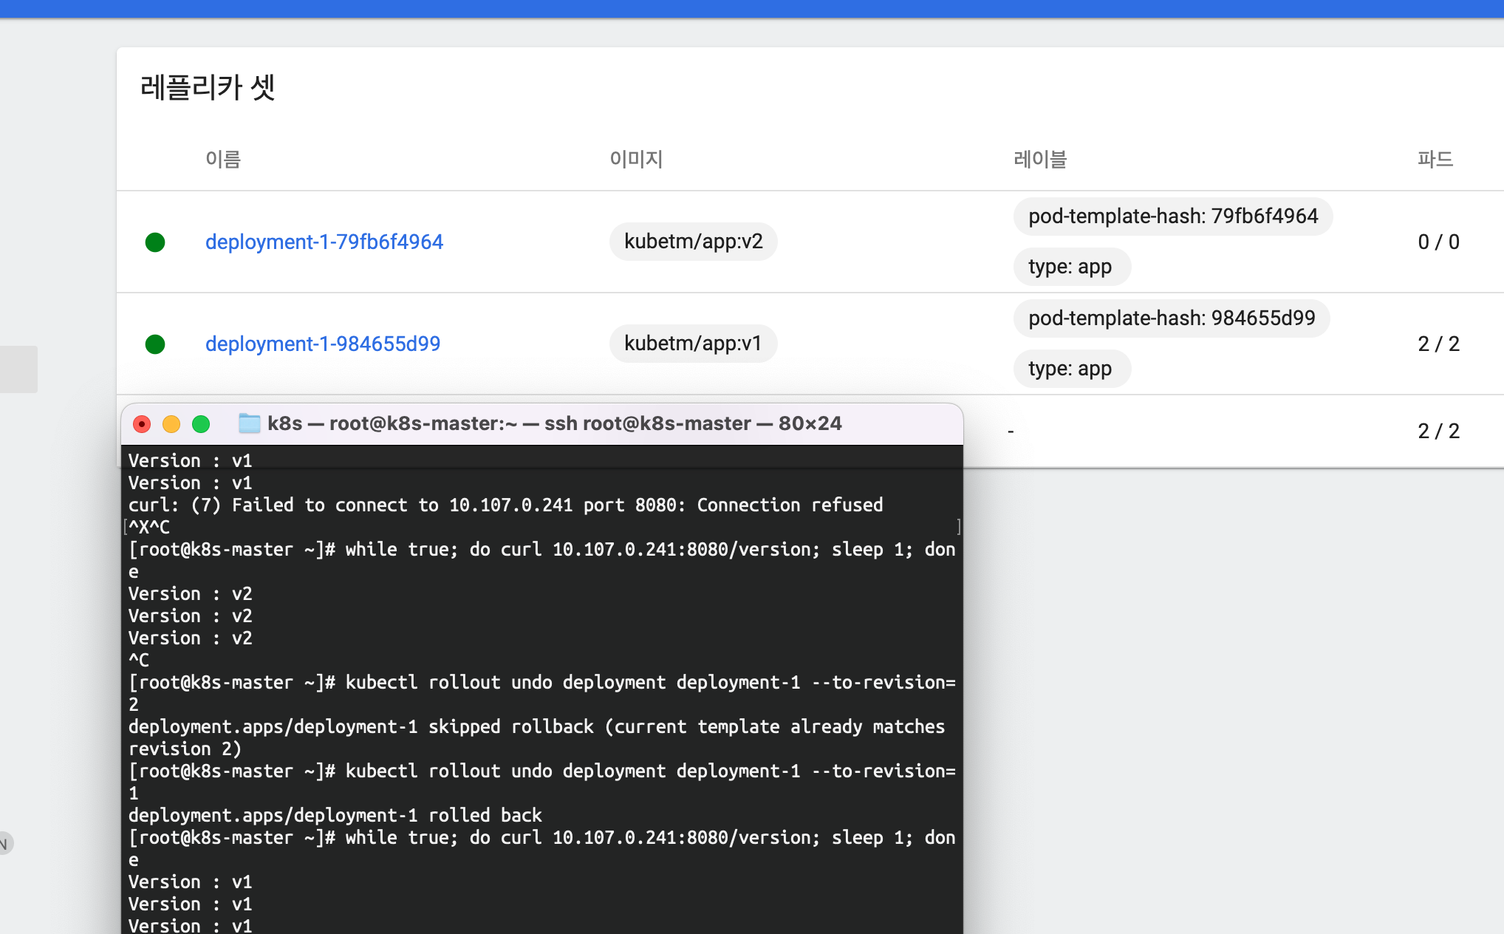Click the 이미지 column header
The height and width of the screenshot is (934, 1504).
pyautogui.click(x=636, y=159)
